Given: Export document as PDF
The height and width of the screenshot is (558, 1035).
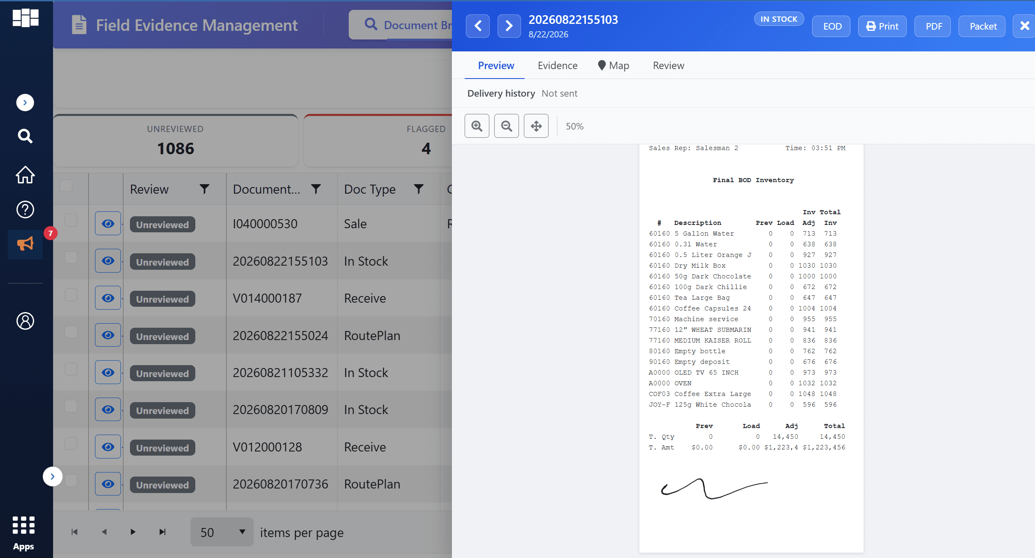Looking at the screenshot, I should tap(933, 27).
